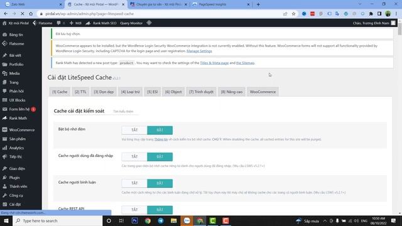This screenshot has width=402, height=226.
Task: Open Xịt mũi Pirdal site menu
Action: point(15,23)
